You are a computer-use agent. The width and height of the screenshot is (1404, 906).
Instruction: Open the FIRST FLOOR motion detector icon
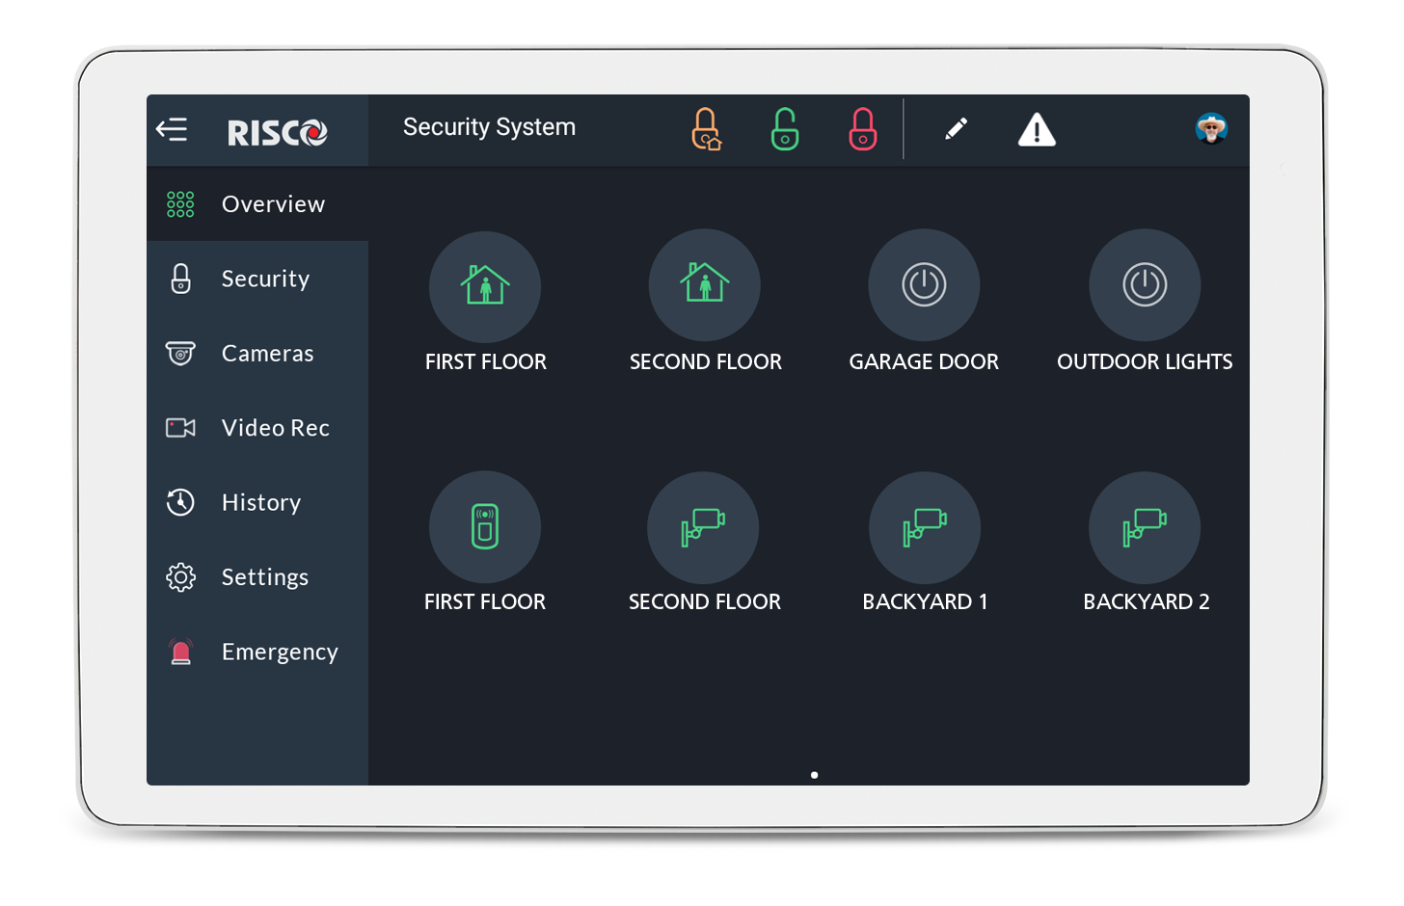[485, 526]
